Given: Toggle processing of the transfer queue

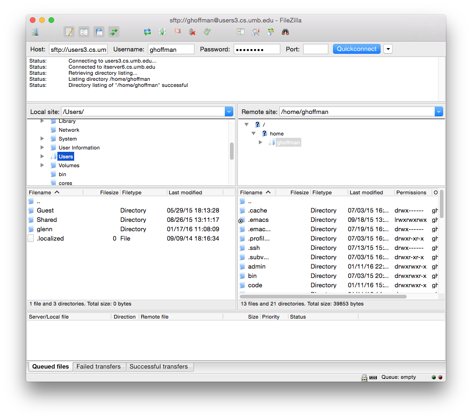Looking at the screenshot, I should (162, 32).
